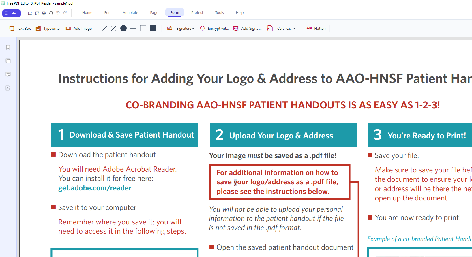Click 'Example of a co-branded Patient' caption
The image size is (472, 257).
[x=420, y=239]
